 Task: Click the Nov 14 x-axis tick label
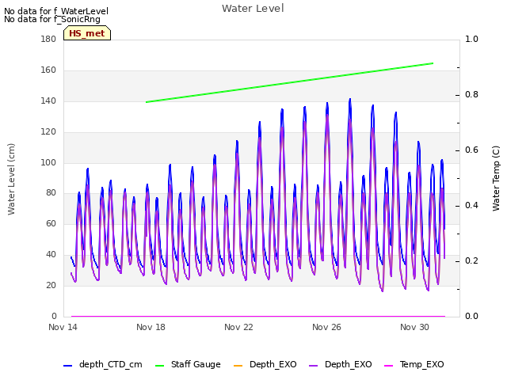tap(63, 327)
